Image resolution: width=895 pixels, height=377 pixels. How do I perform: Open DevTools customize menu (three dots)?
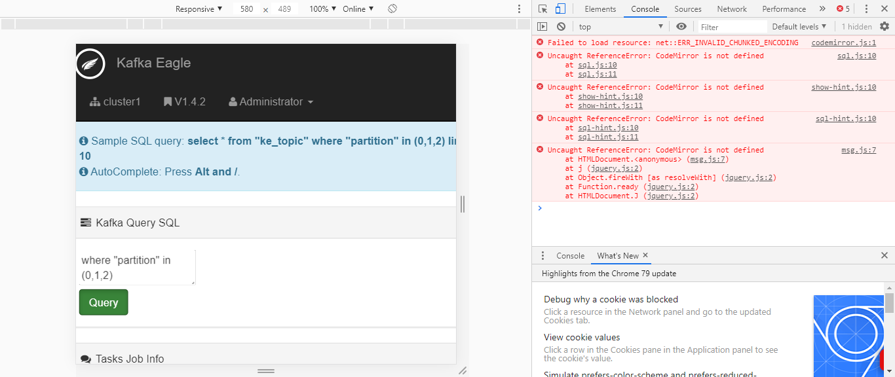tap(866, 9)
